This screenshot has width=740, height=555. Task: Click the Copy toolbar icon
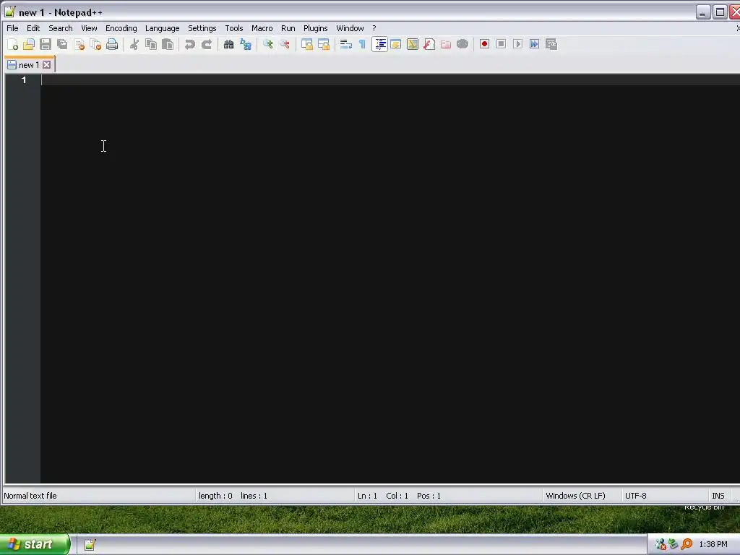point(151,44)
